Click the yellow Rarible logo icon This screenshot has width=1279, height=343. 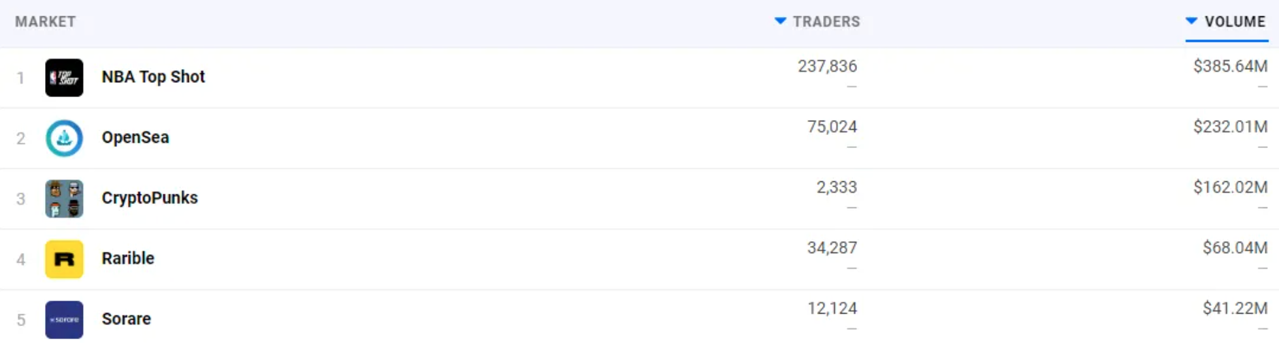[x=64, y=260]
